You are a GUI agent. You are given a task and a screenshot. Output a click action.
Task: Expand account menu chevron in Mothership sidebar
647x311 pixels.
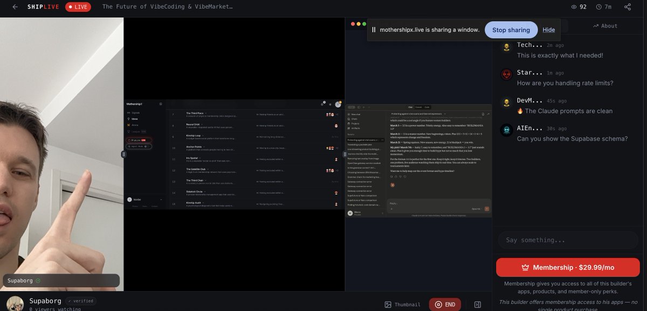click(x=161, y=200)
